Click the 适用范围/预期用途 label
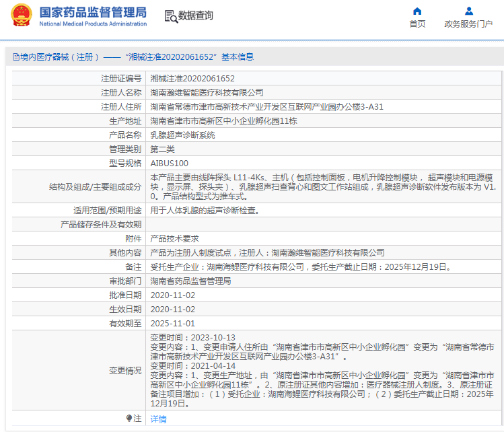Image resolution: width=504 pixels, height=432 pixels. [108, 211]
